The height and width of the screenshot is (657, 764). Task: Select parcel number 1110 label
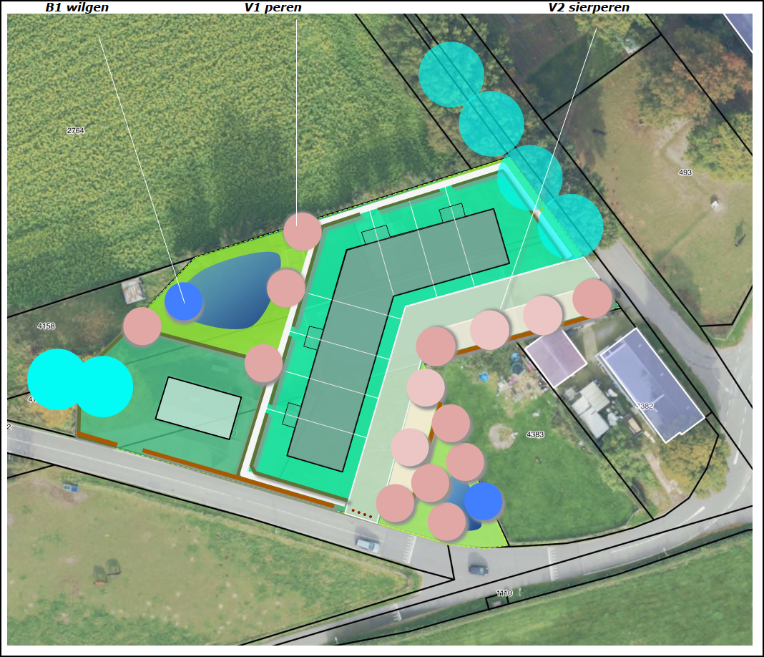click(504, 593)
